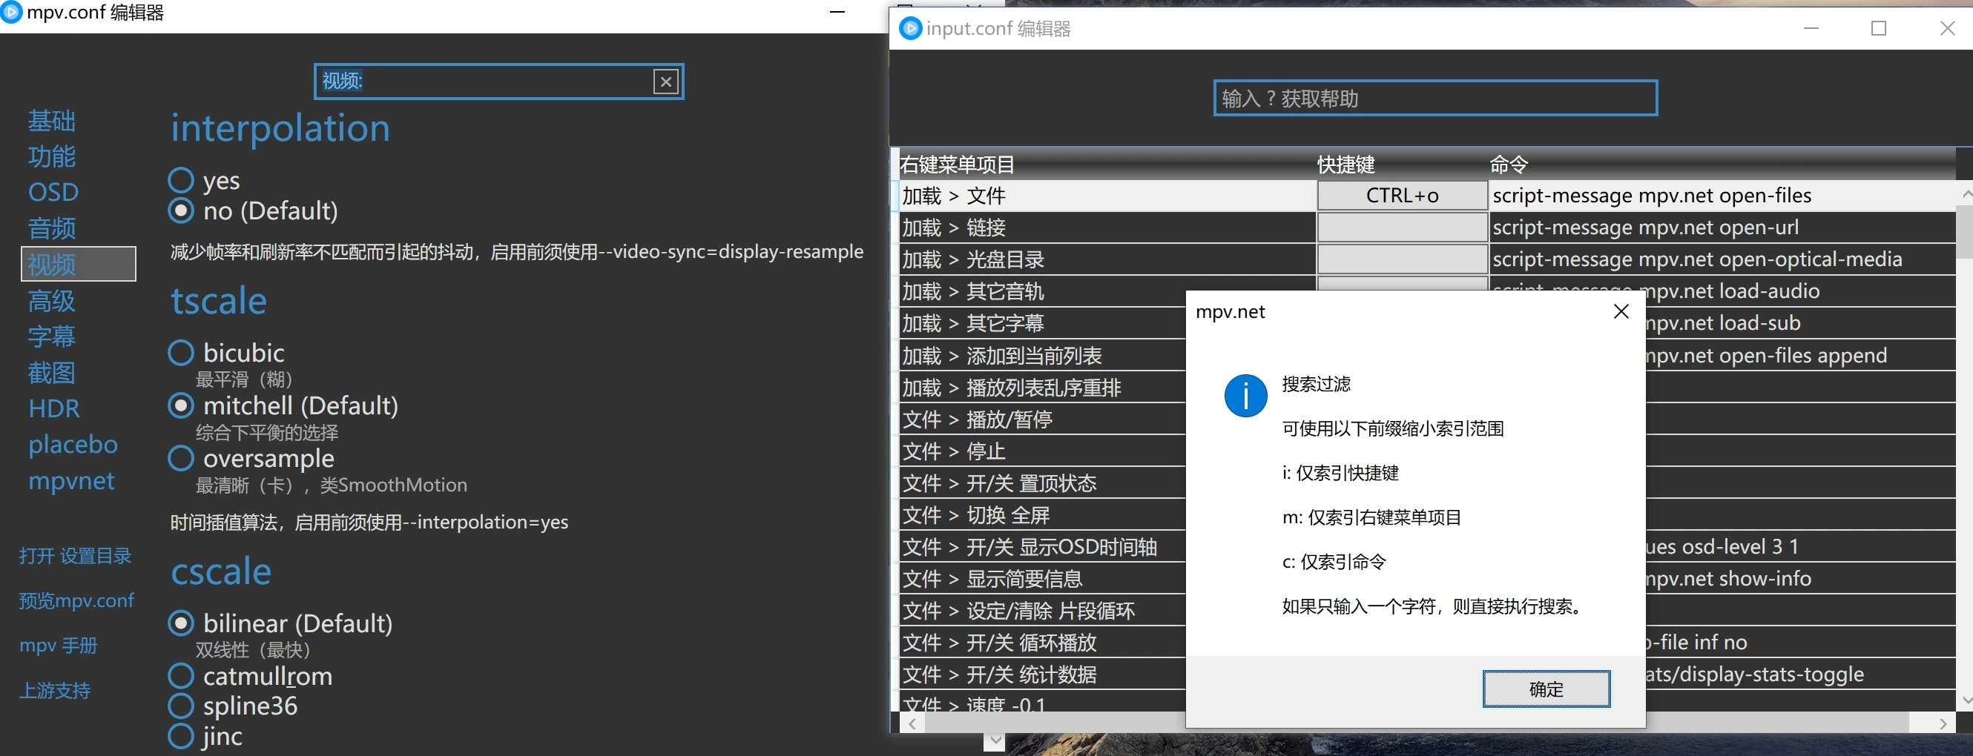Click empty shortcut cell for 加载 > 光盘目录
Image resolution: width=1973 pixels, height=756 pixels.
[x=1402, y=259]
